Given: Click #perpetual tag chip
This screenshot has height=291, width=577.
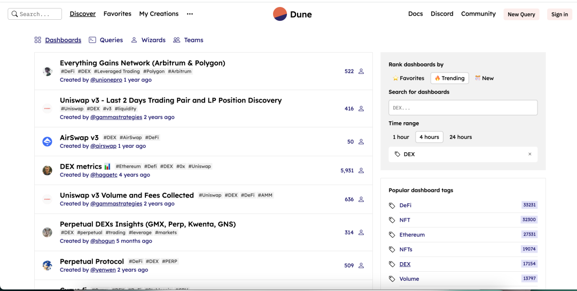Looking at the screenshot, I should pos(89,232).
